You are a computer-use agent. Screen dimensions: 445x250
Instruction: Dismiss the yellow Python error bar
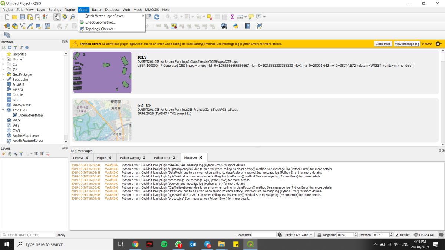pyautogui.click(x=438, y=44)
